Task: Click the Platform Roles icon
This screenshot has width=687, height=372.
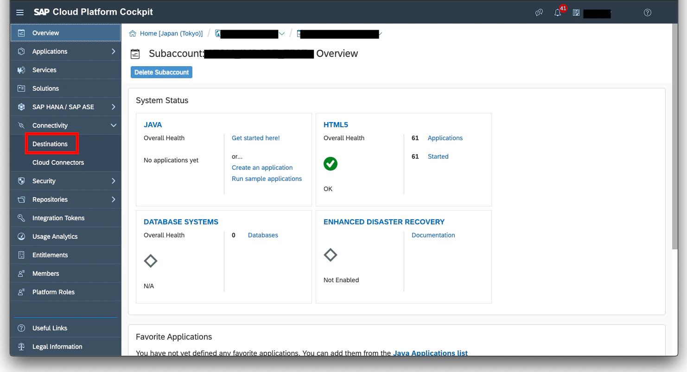Action: click(21, 292)
